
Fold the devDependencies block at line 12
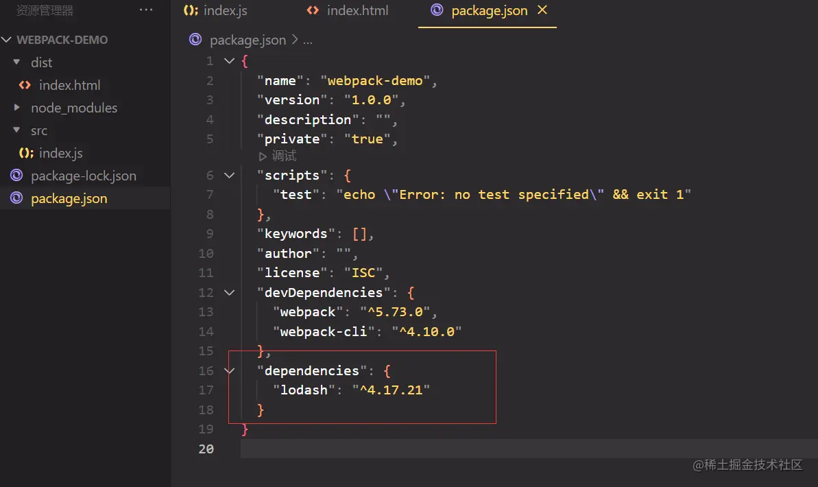[x=229, y=292]
